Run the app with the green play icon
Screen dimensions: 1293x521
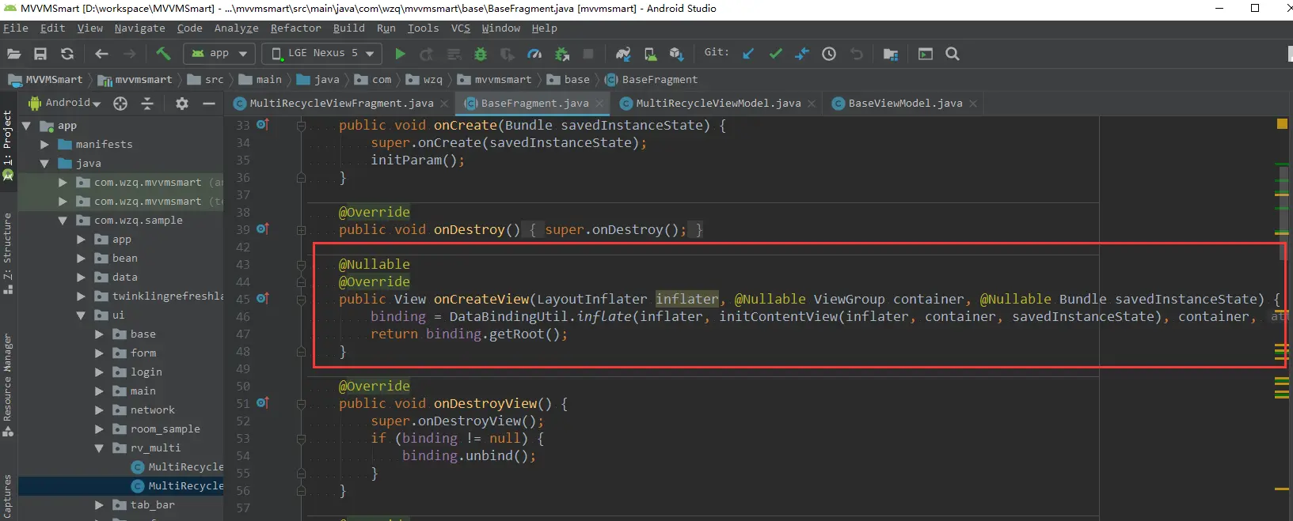[x=400, y=54]
